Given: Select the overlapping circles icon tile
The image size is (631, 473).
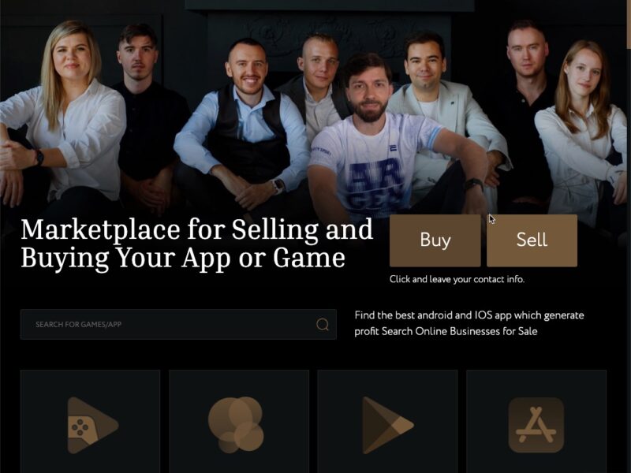Looking at the screenshot, I should (239, 421).
